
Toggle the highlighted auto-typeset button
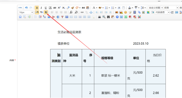pyautogui.click(x=46, y=12)
